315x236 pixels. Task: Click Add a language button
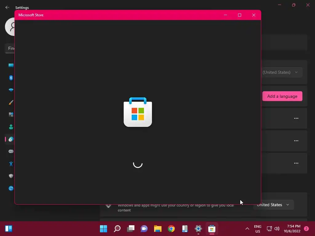coord(282,96)
